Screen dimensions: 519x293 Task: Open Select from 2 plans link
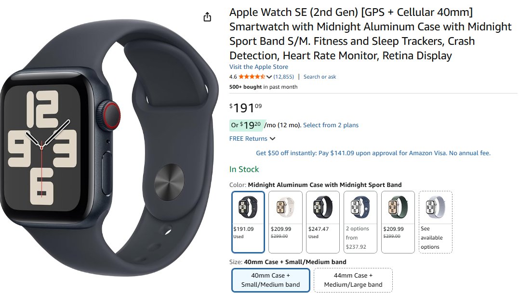331,125
